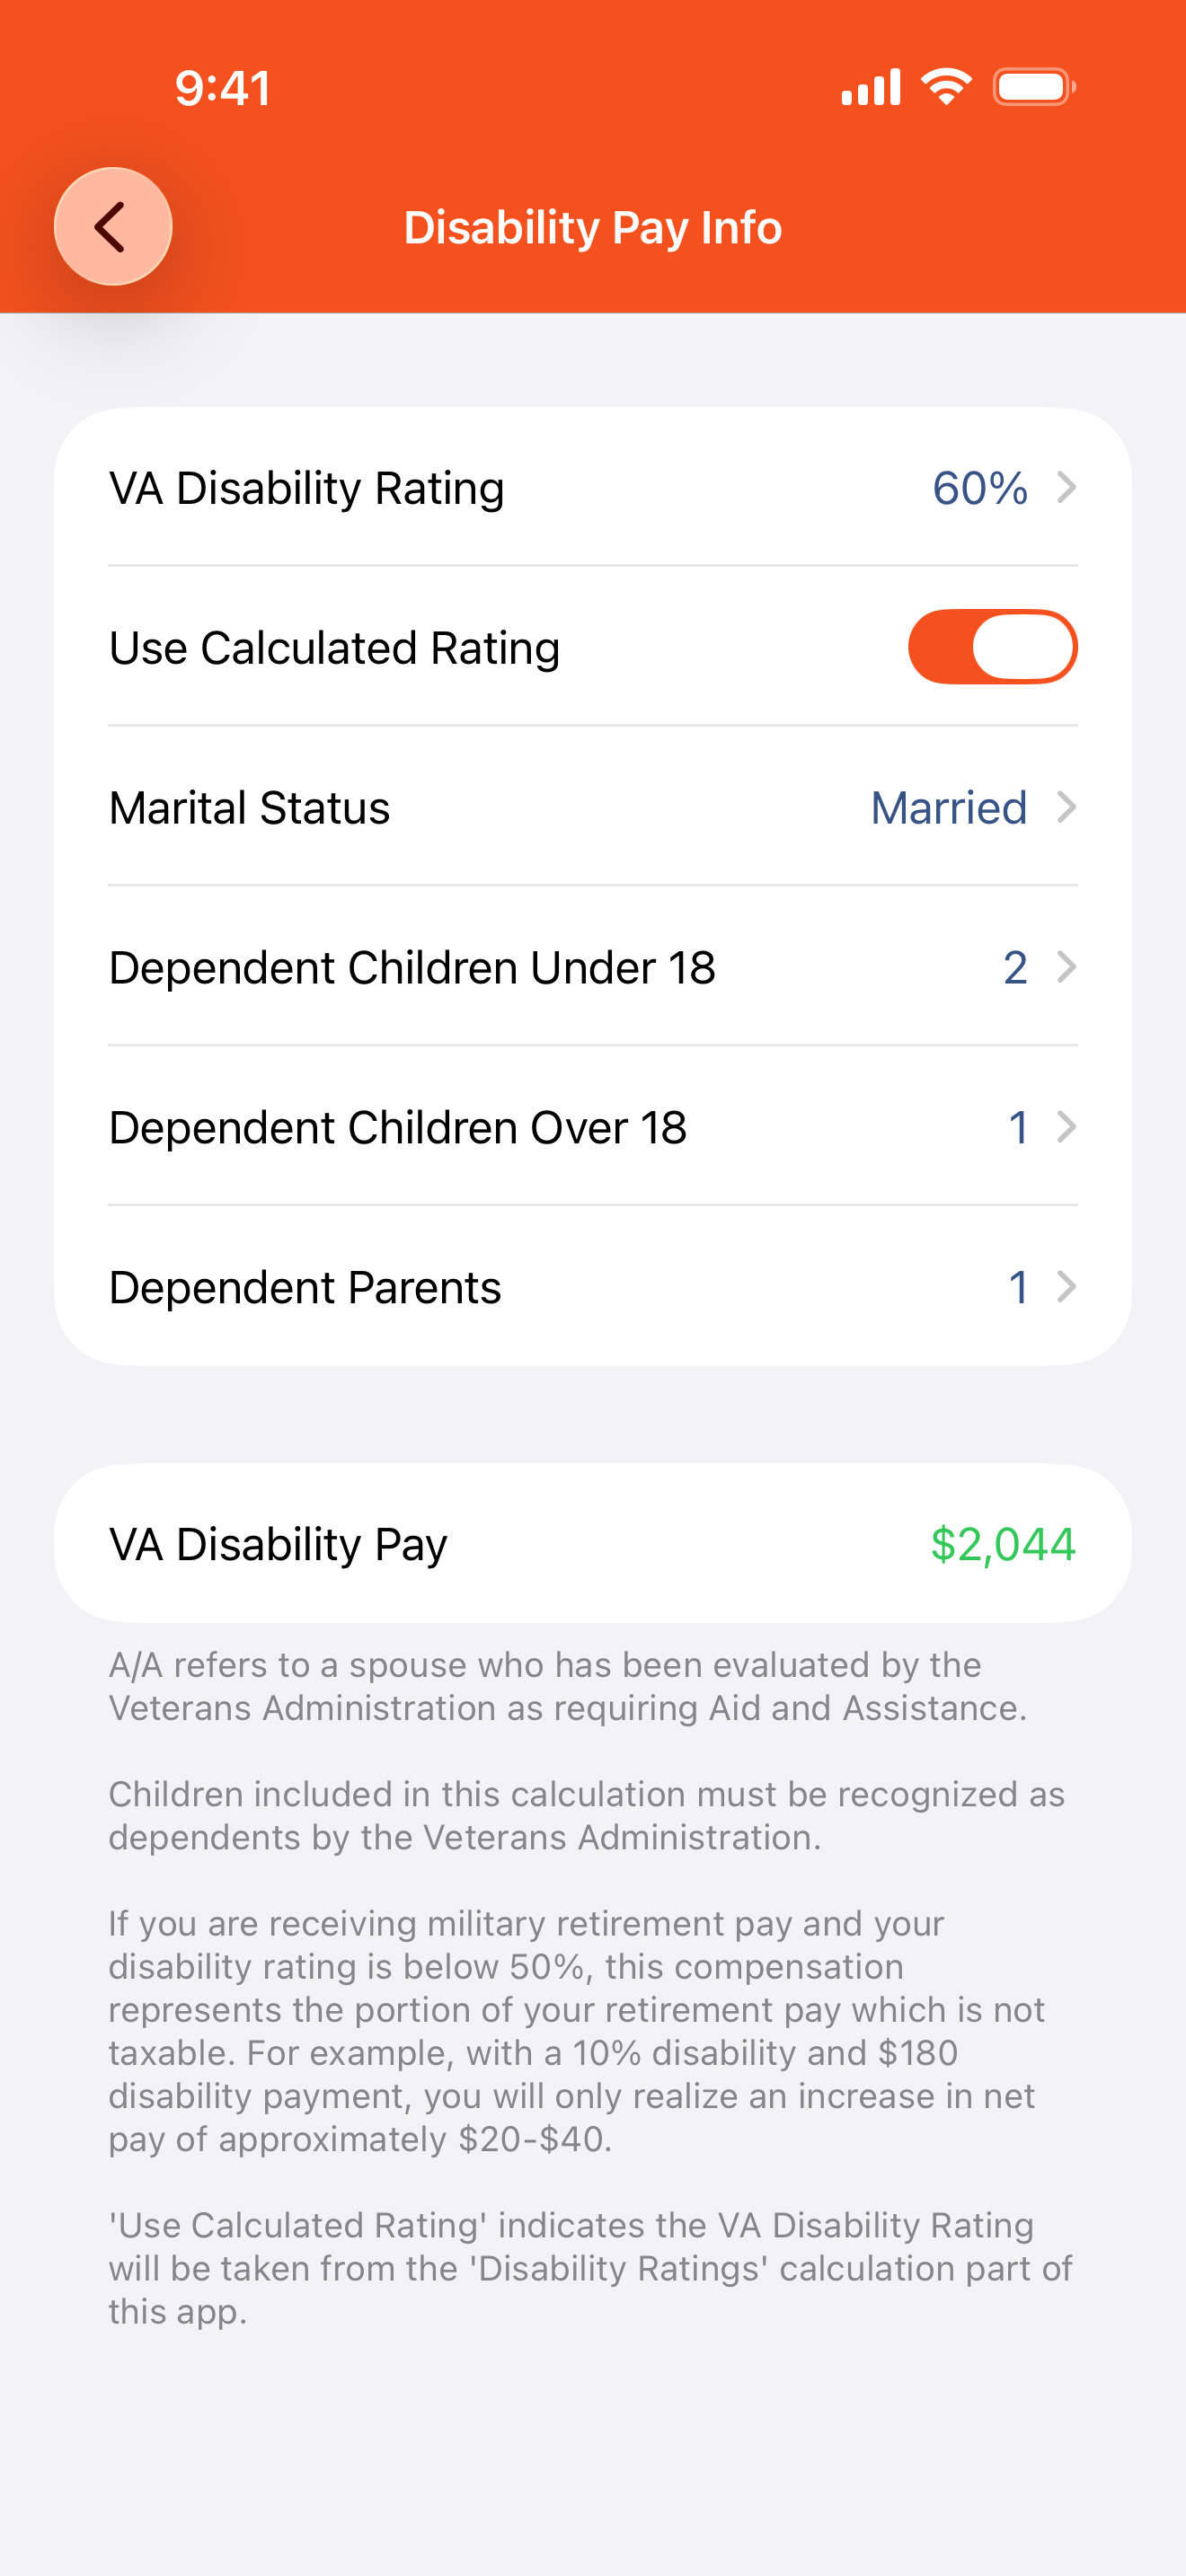Screen dimensions: 1186x2576
Task: Tap the chevron beside Married
Action: (1066, 807)
